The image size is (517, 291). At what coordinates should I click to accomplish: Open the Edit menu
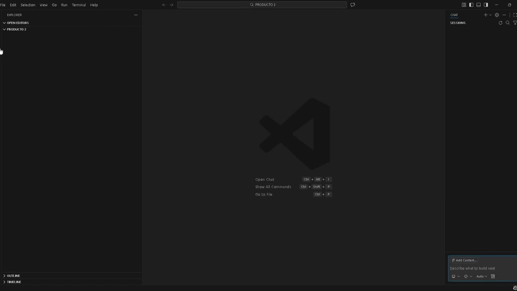[x=13, y=5]
